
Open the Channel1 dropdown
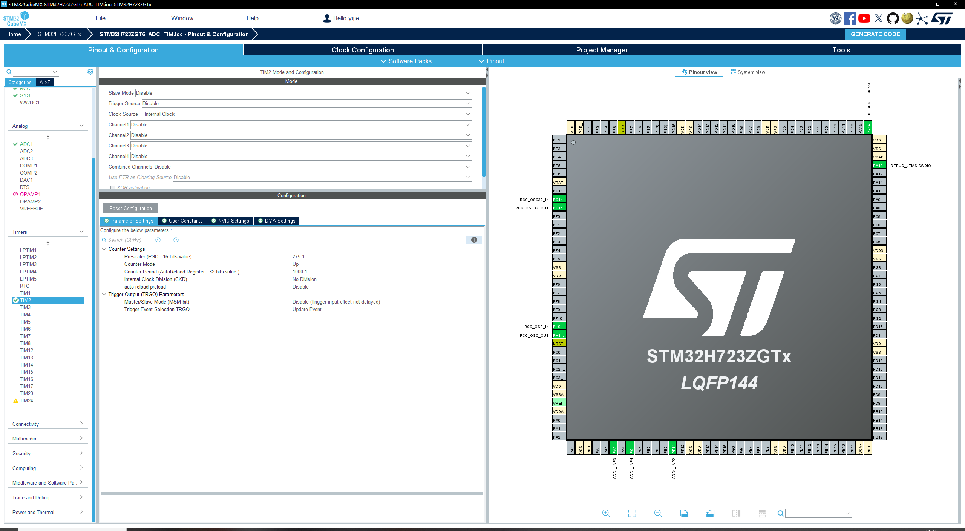(301, 124)
